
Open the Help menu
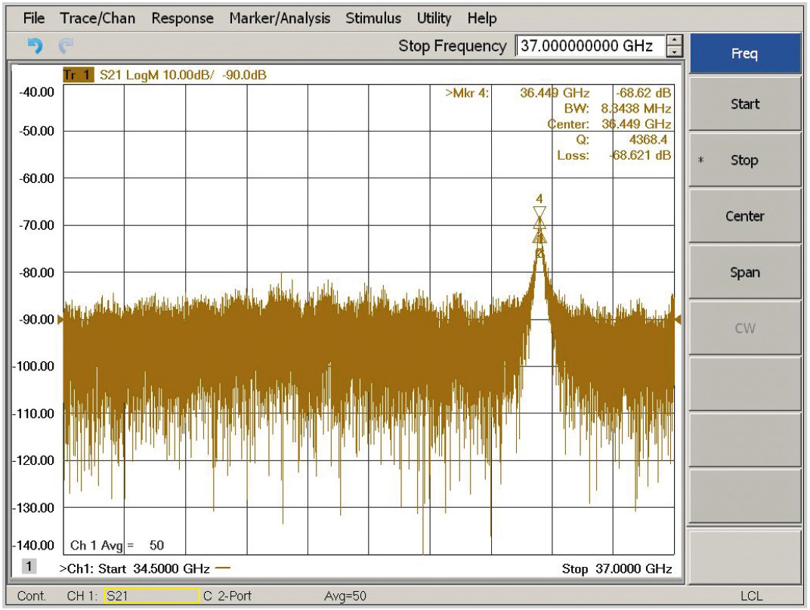click(x=482, y=18)
